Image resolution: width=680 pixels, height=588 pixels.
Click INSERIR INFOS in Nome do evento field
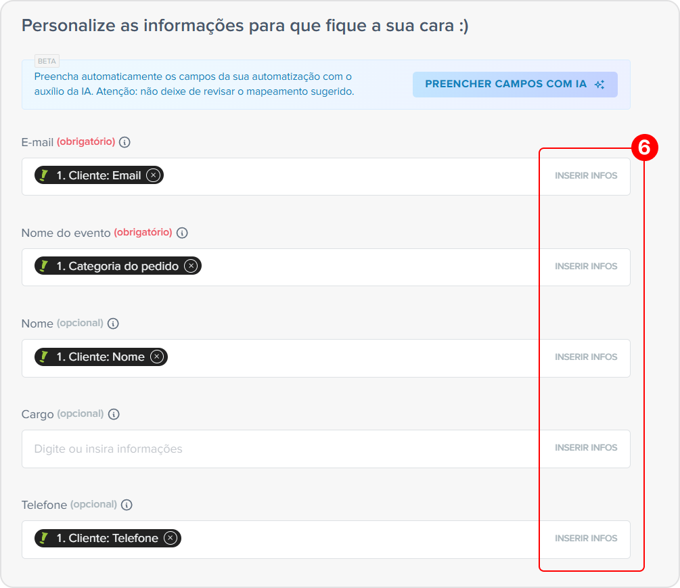coord(586,266)
